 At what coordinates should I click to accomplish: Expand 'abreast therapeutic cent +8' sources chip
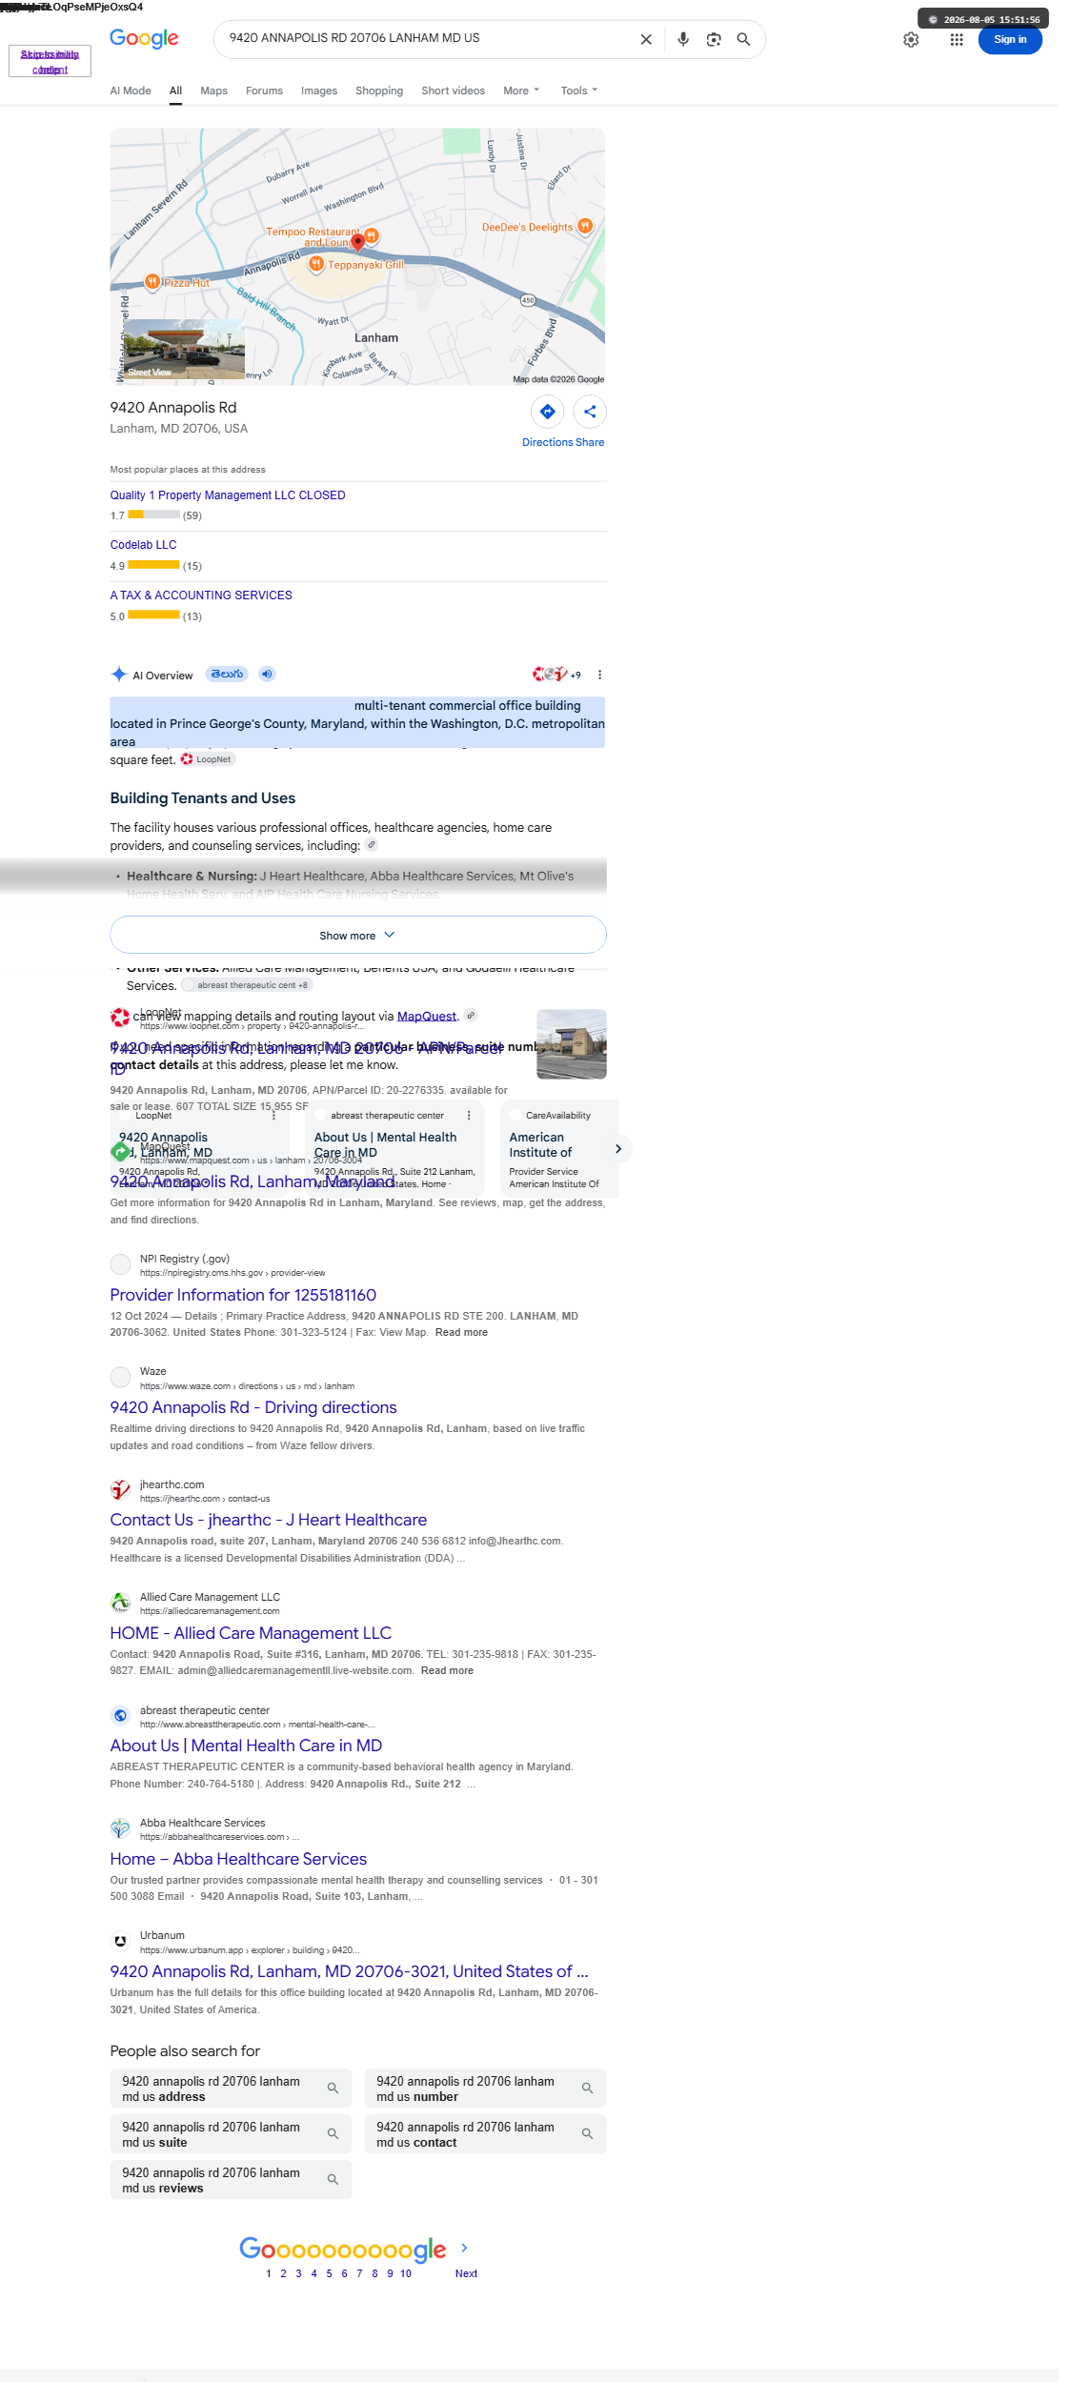(247, 985)
